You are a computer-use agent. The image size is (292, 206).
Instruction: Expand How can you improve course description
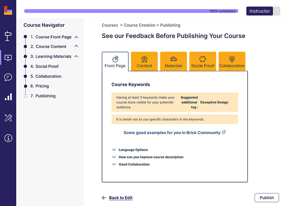click(x=148, y=157)
